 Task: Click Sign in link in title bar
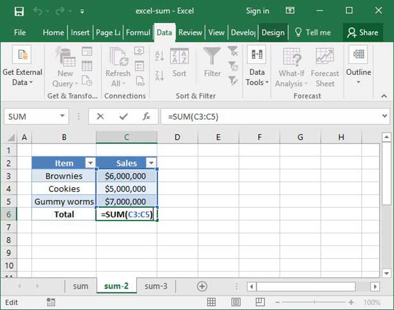tap(257, 11)
